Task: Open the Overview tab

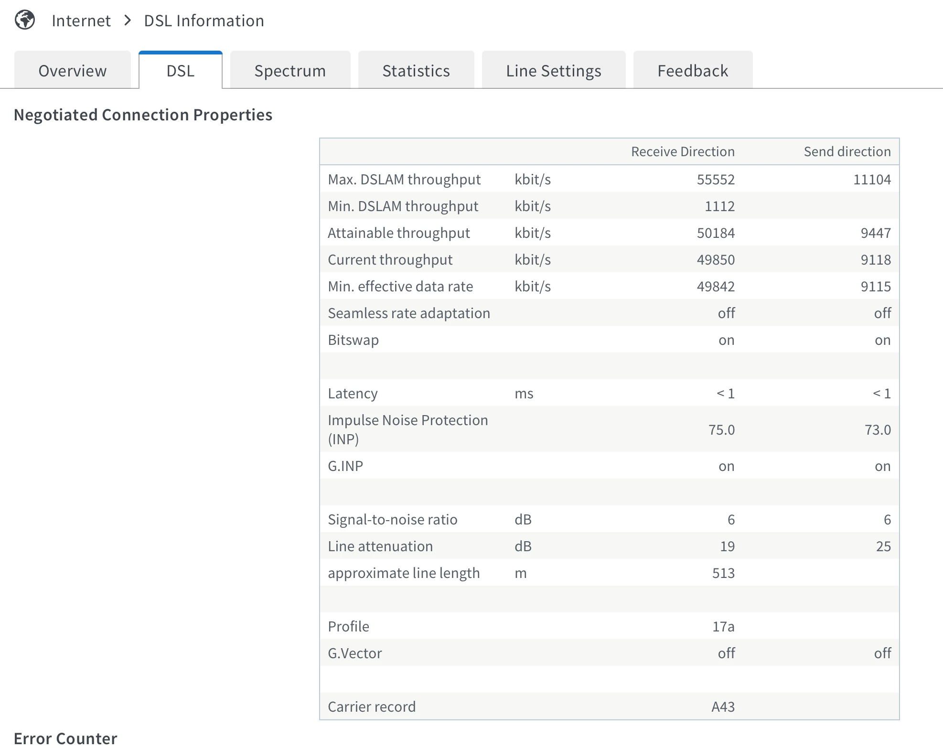Action: click(x=73, y=71)
